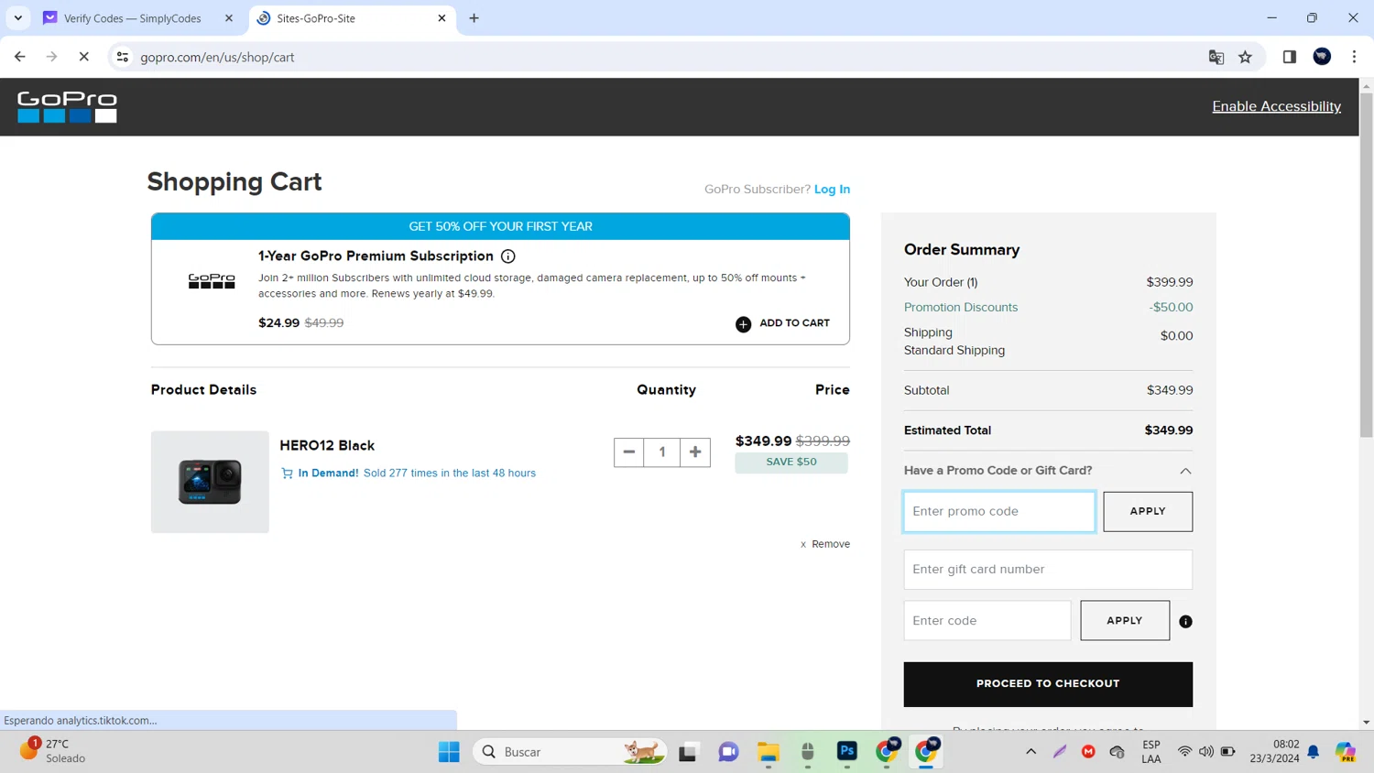The image size is (1374, 773).
Task: Close the Verify Codes tab
Action: [x=229, y=18]
